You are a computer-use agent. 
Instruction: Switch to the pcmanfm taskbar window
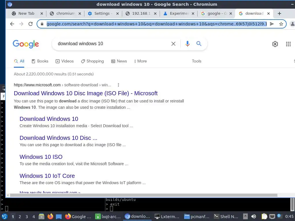[x=197, y=216]
